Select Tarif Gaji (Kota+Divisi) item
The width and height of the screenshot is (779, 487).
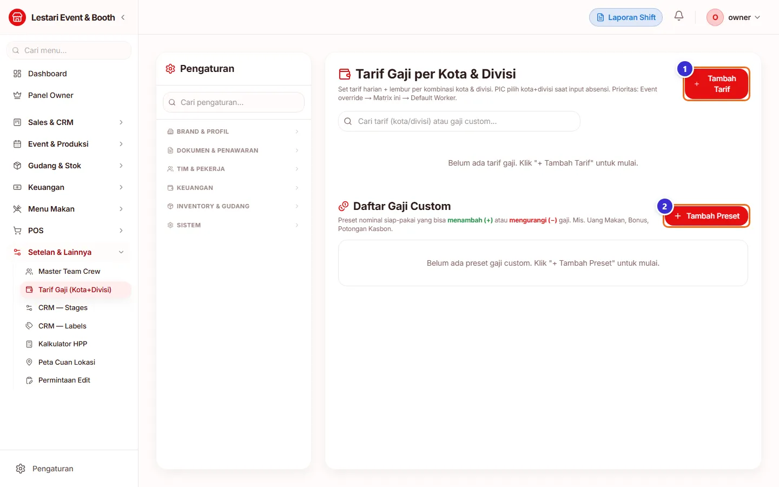coord(75,289)
